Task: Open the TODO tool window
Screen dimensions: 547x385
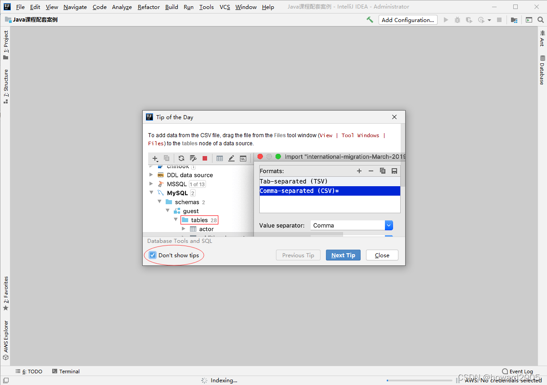Action: [29, 372]
